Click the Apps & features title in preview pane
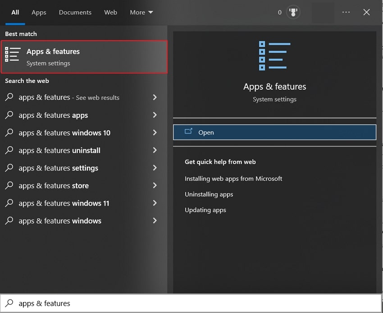The image size is (383, 313). tap(274, 87)
